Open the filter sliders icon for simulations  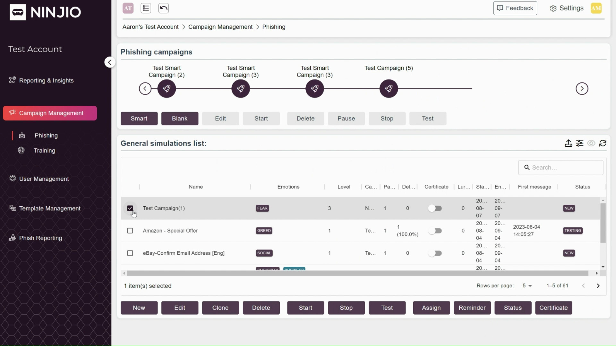pyautogui.click(x=579, y=143)
